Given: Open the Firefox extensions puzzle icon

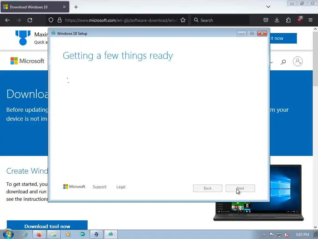Looking at the screenshot, I should [x=288, y=20].
